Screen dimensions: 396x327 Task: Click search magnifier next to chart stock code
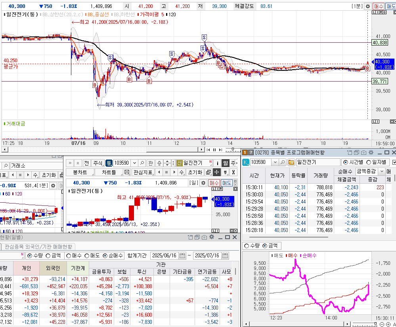142,163
